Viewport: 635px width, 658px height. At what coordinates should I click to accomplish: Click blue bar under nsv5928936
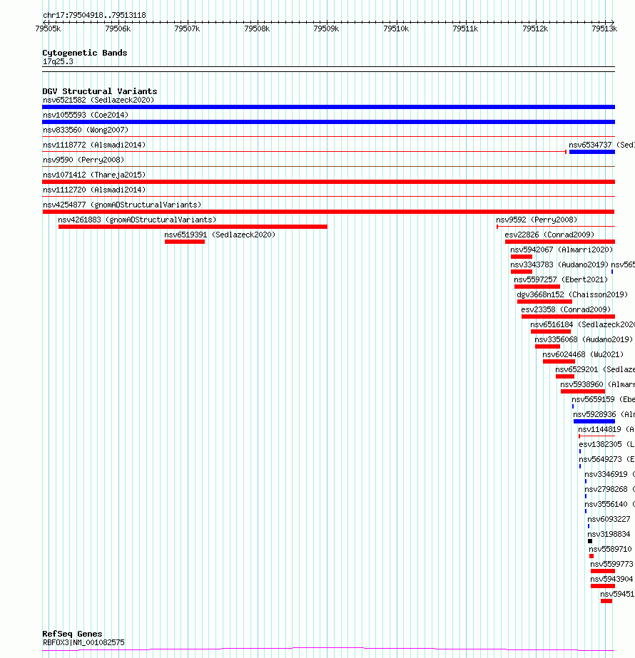coord(594,421)
